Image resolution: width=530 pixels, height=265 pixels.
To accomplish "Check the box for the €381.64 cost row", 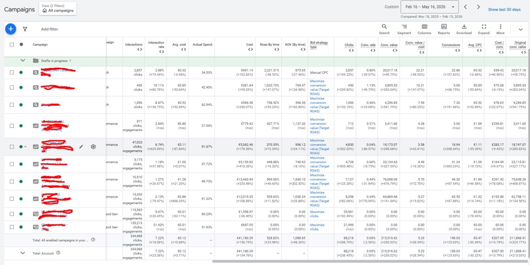I will coord(12,87).
